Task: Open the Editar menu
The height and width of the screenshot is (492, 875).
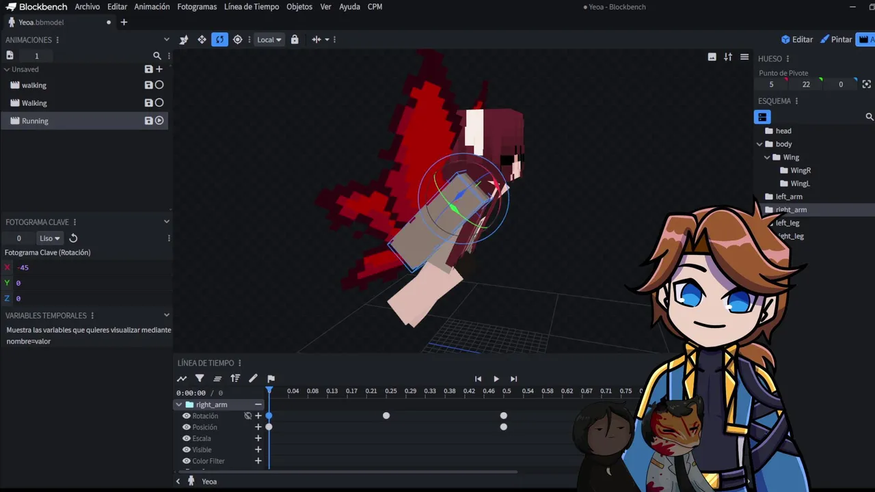Action: pos(117,7)
